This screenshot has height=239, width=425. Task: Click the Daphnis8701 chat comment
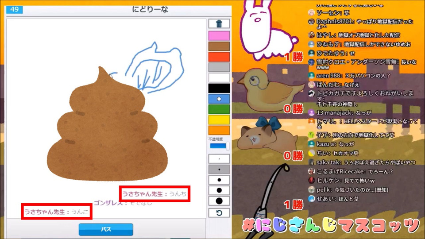pyautogui.click(x=361, y=24)
